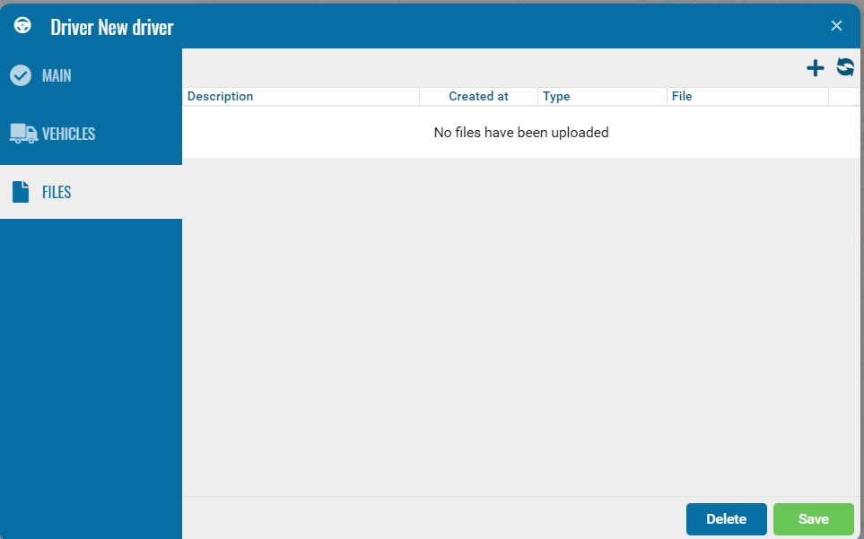Screen dimensions: 864x539
Task: Click the 'Driver New driver' title text
Action: pyautogui.click(x=112, y=27)
